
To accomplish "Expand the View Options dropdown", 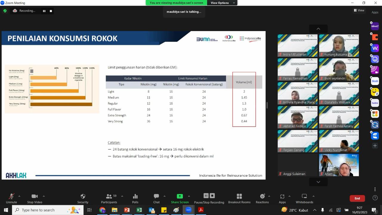I will (223, 3).
